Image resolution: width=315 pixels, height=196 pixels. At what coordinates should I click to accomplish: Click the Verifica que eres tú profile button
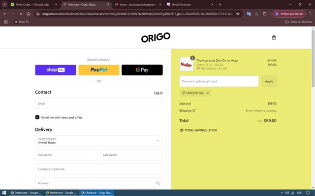[289, 14]
